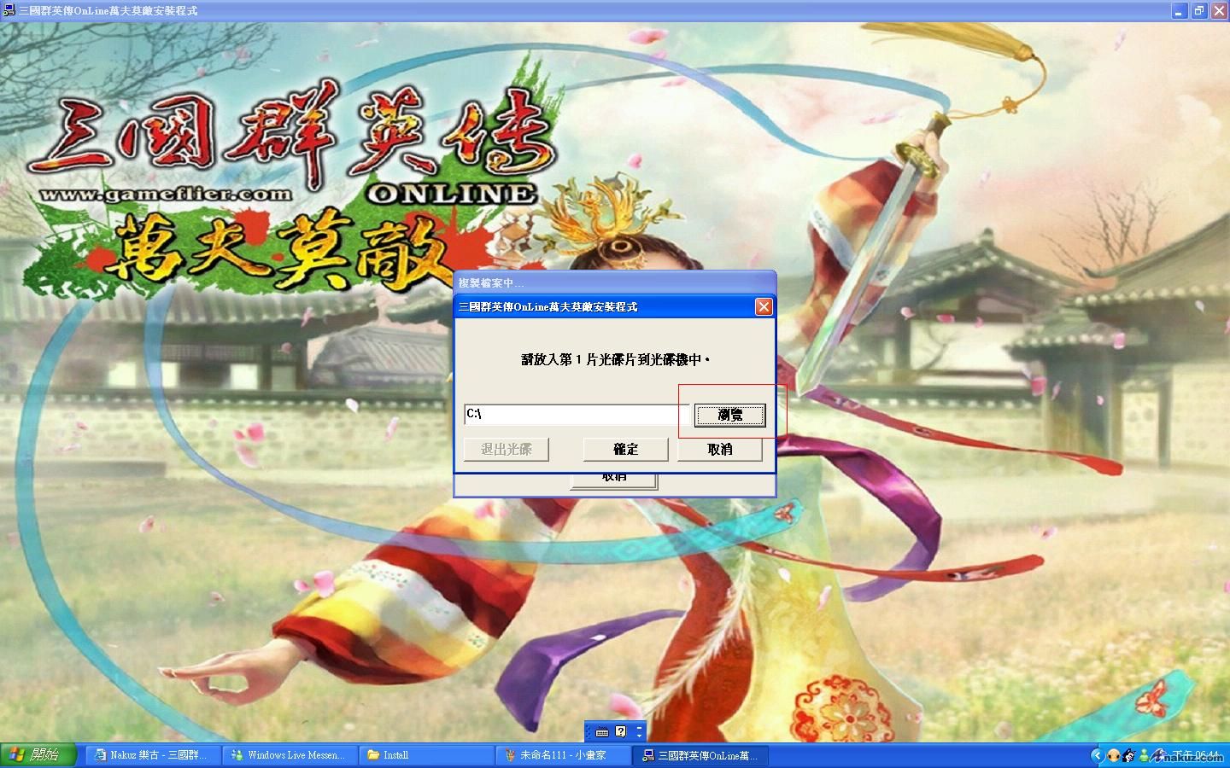1230x768 pixels.
Task: Click 取消 in the insert-disc dialog
Action: coord(719,449)
